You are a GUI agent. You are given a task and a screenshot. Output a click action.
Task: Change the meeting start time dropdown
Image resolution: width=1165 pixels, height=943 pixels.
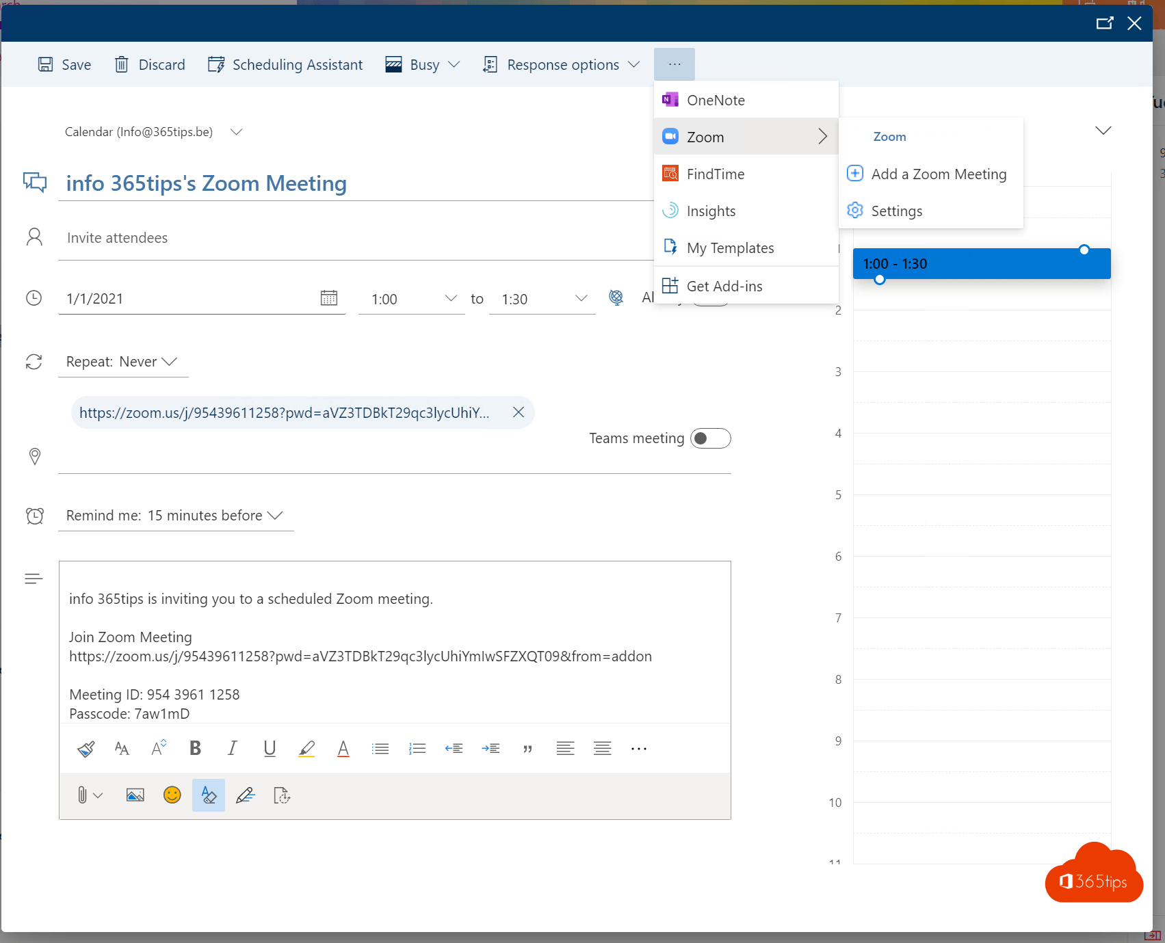tap(410, 298)
